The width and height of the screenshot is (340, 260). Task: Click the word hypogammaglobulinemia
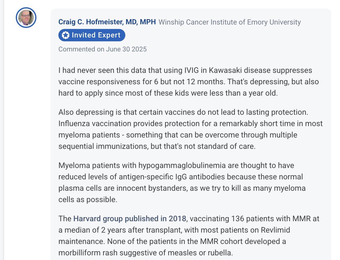click(x=182, y=165)
